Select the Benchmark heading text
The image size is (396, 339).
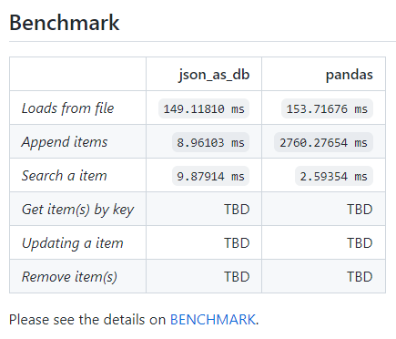65,23
